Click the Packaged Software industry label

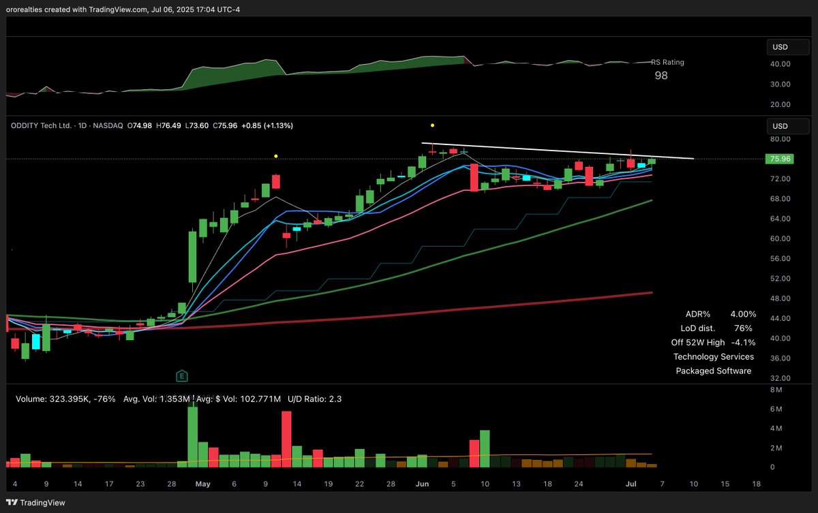pyautogui.click(x=714, y=371)
